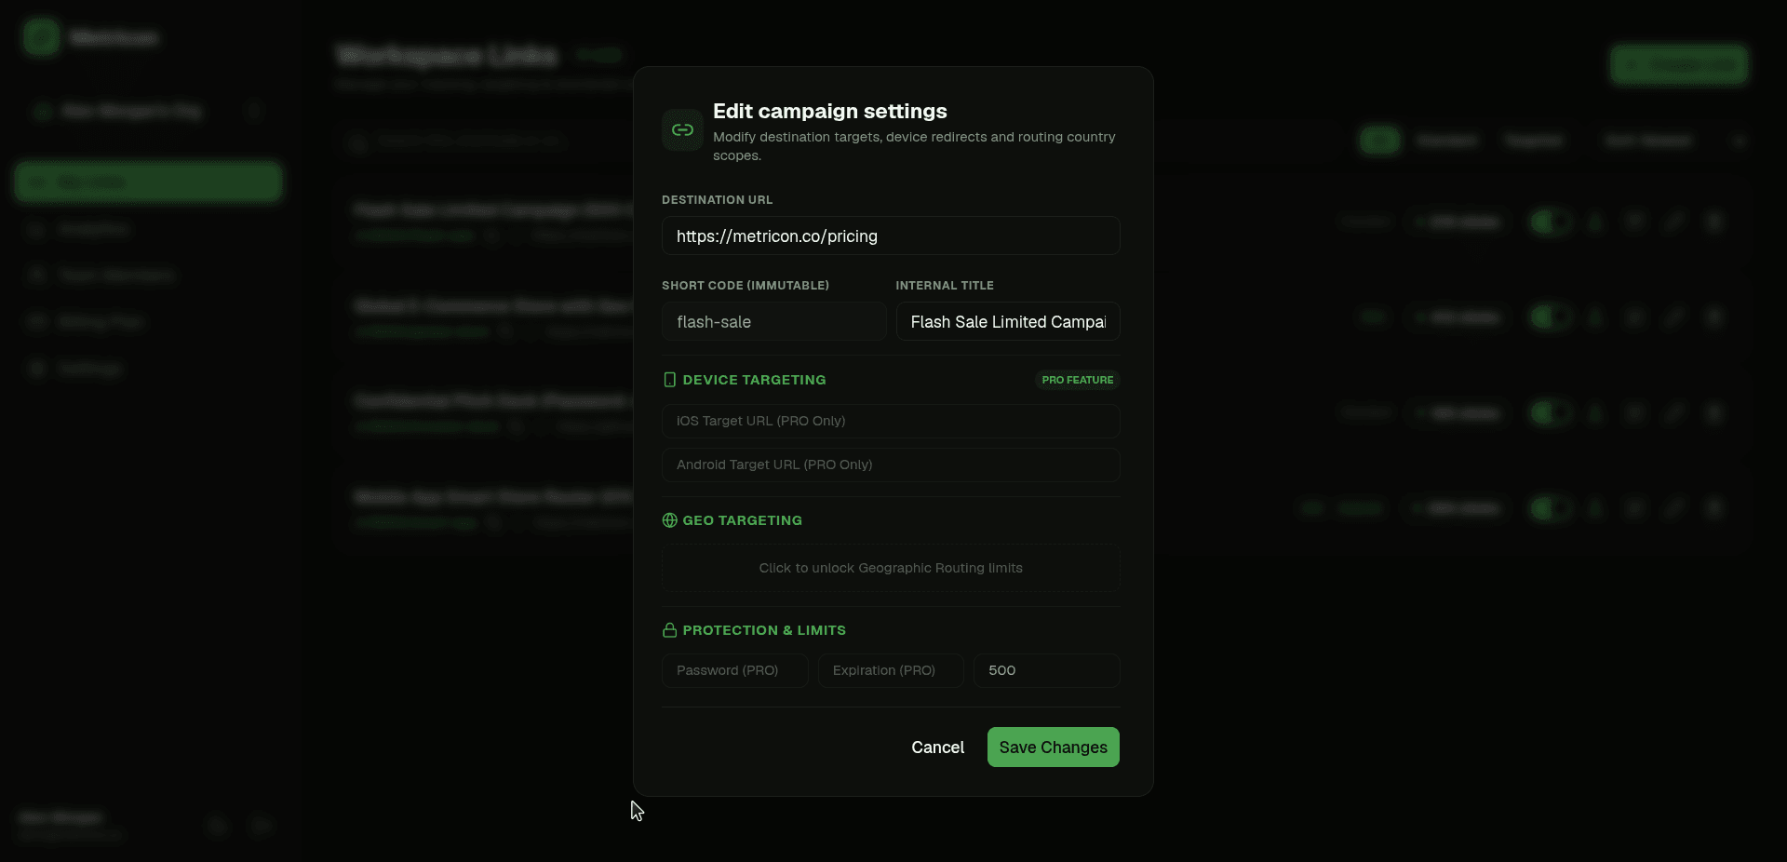Screen dimensions: 1787x862
Task: Focus the click limit field showing 500
Action: pos(1047,670)
